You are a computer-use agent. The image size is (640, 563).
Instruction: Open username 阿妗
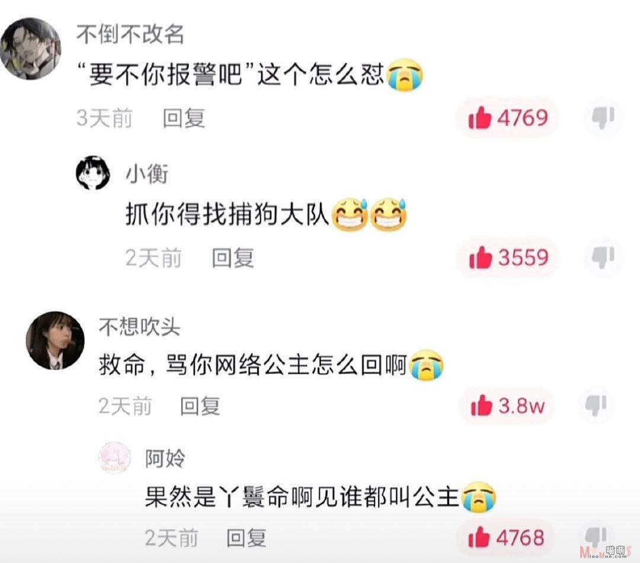coord(165,459)
